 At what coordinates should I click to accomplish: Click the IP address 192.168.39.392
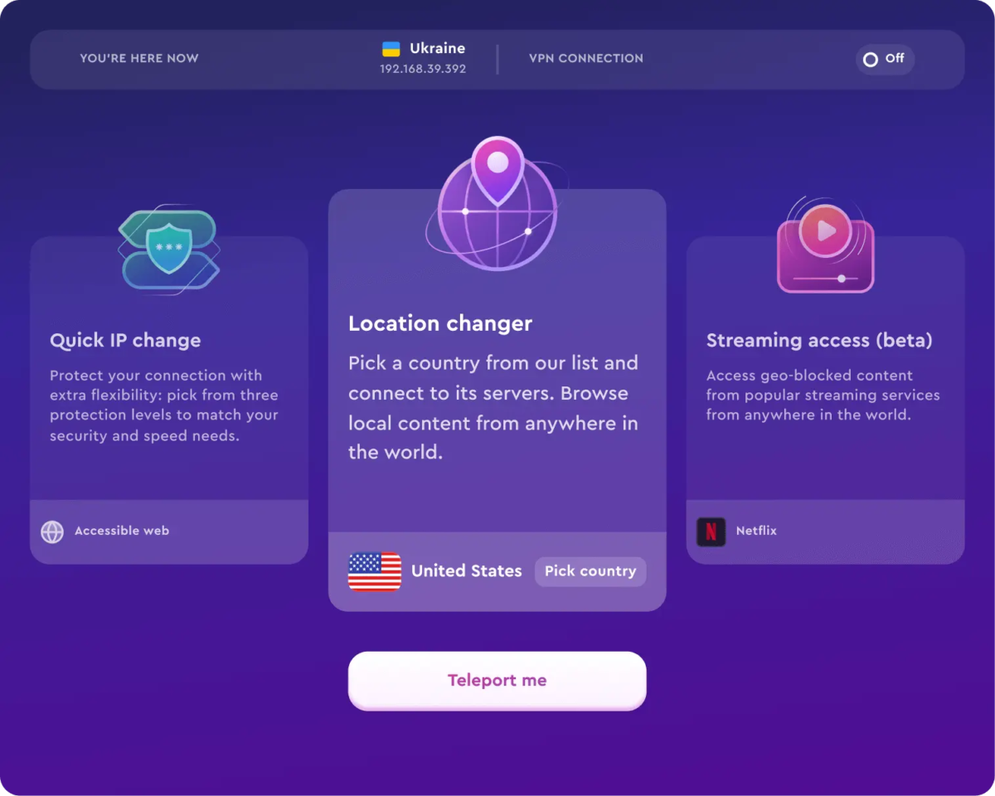coord(423,69)
